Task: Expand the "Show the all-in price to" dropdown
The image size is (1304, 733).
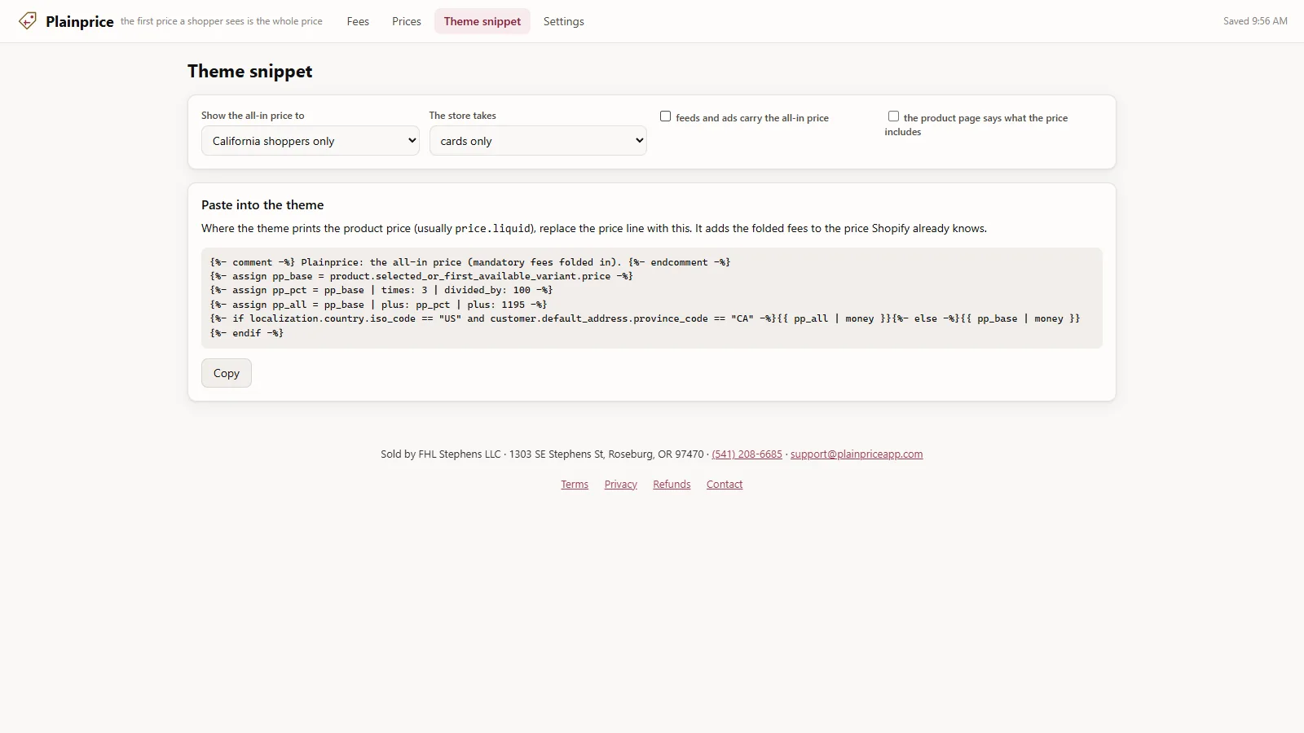Action: (x=311, y=141)
